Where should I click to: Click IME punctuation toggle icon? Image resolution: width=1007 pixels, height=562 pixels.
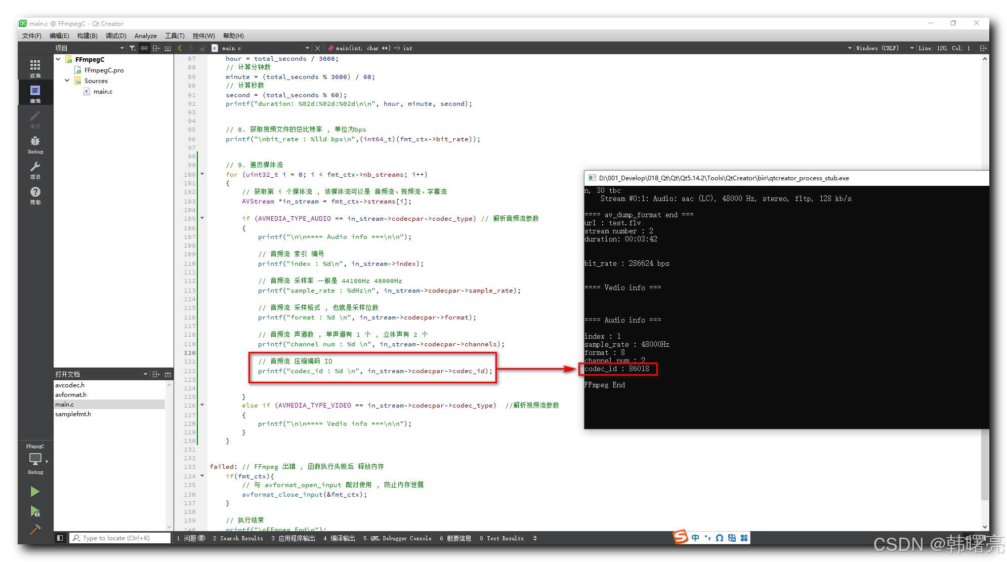707,538
